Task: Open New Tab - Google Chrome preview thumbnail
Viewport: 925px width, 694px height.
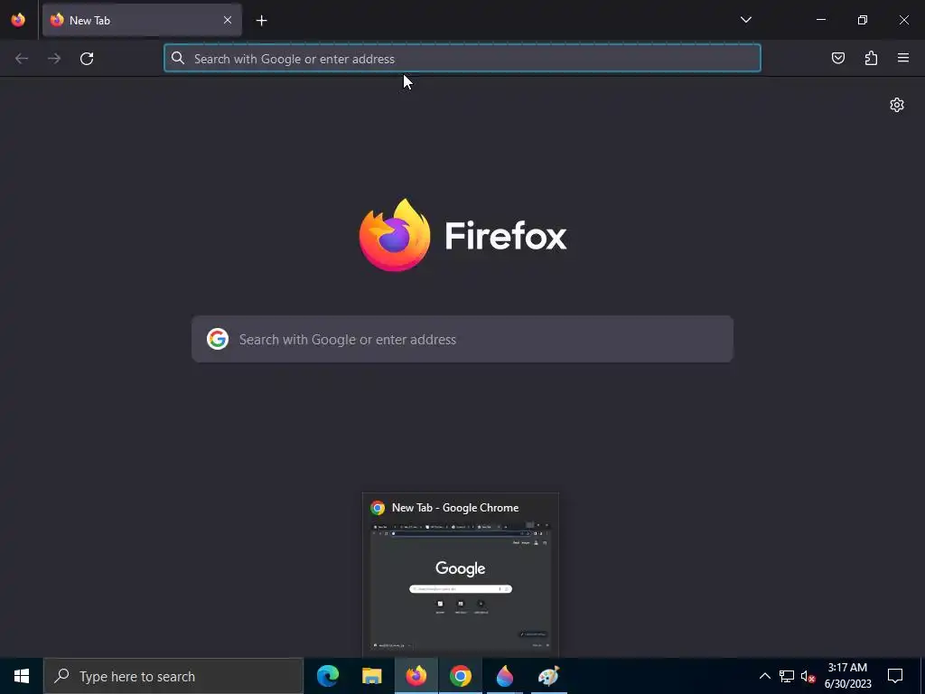Action: tap(460, 576)
